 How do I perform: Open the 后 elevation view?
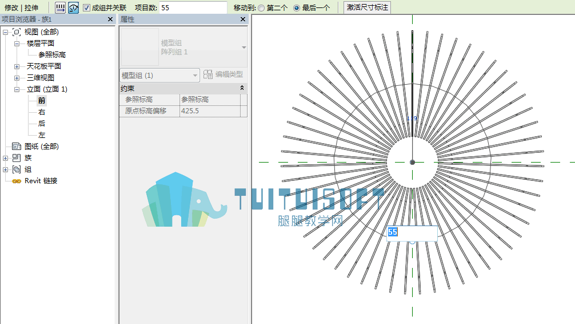click(x=41, y=124)
